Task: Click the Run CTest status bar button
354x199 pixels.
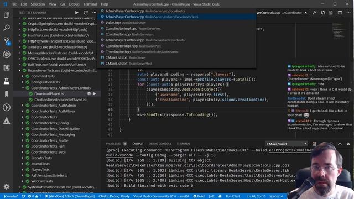Action: tap(232, 196)
